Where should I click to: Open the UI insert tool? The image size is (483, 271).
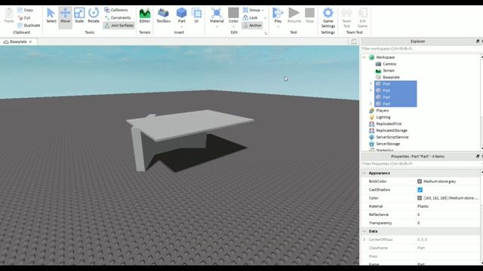click(x=196, y=16)
